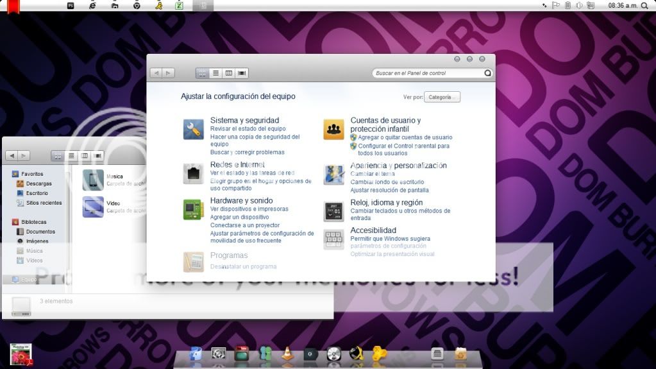Open the system preferences gears dock icon
Image resolution: width=656 pixels, height=369 pixels.
click(219, 354)
